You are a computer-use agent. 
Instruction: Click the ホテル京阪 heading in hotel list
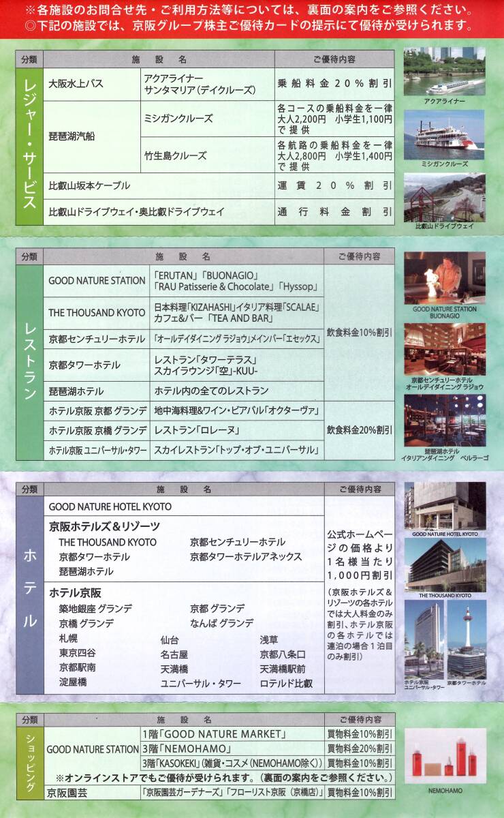[x=76, y=592]
